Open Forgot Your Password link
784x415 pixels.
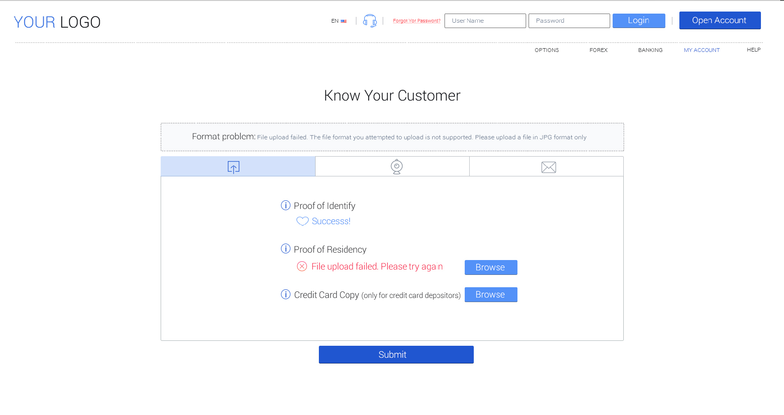[417, 21]
